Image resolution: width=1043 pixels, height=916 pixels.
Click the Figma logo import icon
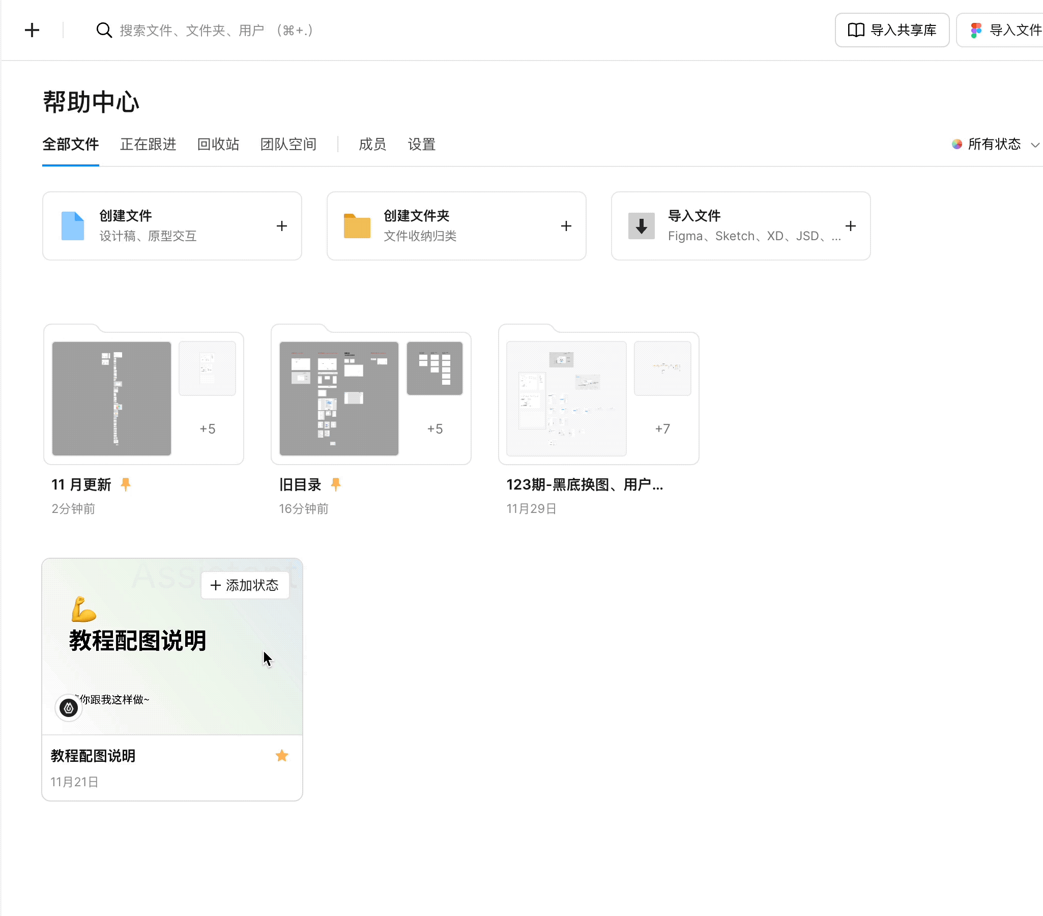coord(976,30)
